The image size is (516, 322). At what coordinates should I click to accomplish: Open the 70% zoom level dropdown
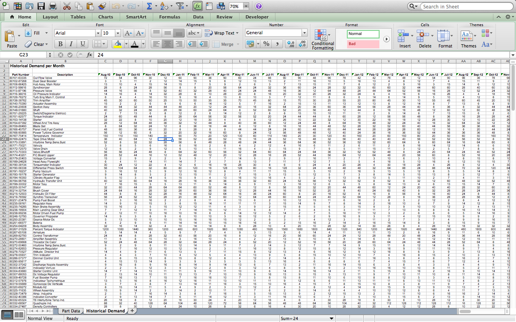[246, 6]
